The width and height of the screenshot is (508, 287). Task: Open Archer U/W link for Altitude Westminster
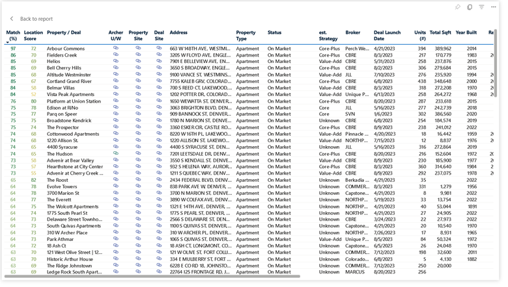point(116,74)
